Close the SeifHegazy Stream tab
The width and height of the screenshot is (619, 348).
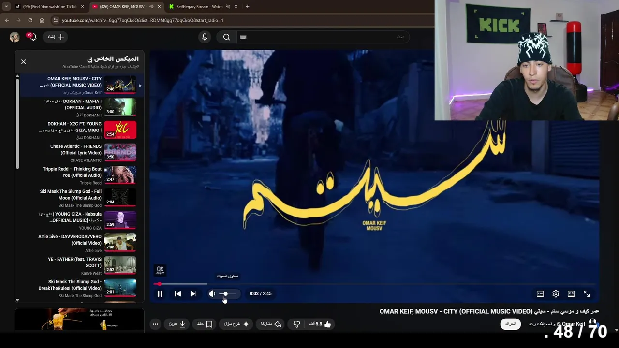pos(236,7)
